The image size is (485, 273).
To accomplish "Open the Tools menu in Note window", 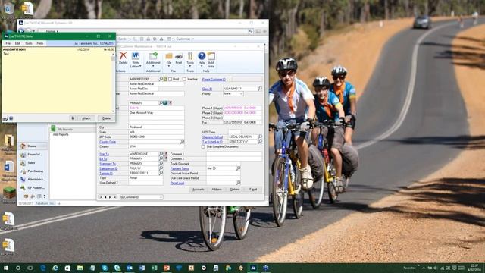I will click(29, 44).
